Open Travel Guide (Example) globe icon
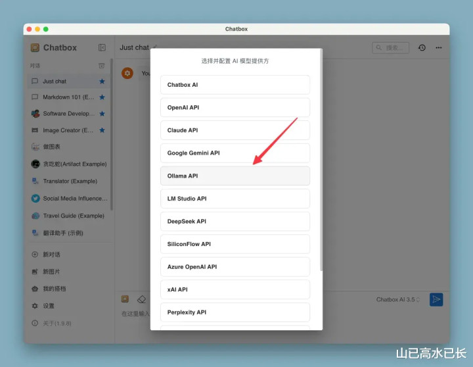473x367 pixels. (x=35, y=216)
